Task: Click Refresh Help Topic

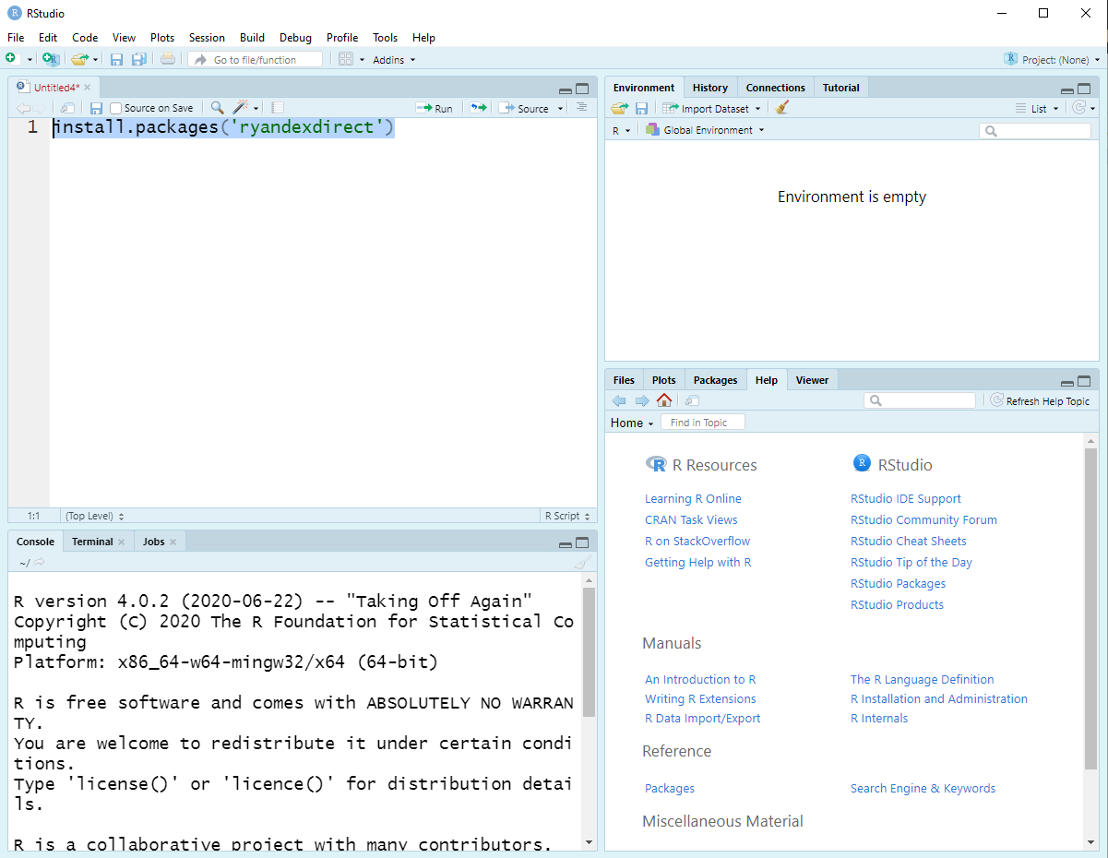Action: pos(1040,401)
